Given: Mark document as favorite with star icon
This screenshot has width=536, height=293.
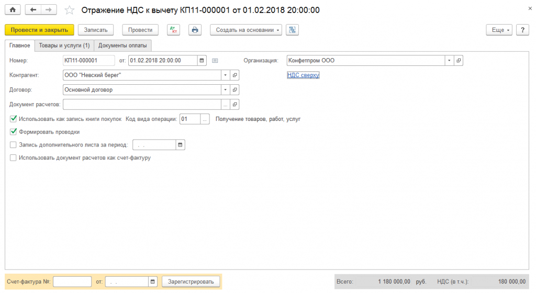Looking at the screenshot, I should click(69, 10).
